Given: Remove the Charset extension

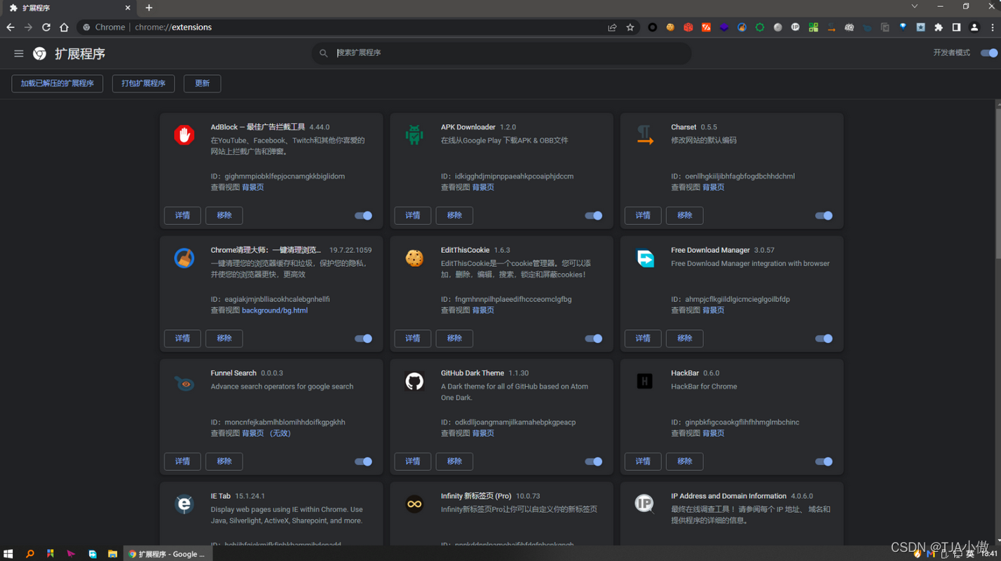Looking at the screenshot, I should [684, 216].
